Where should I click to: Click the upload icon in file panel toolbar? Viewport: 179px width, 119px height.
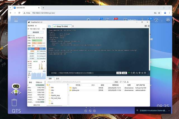128,82
